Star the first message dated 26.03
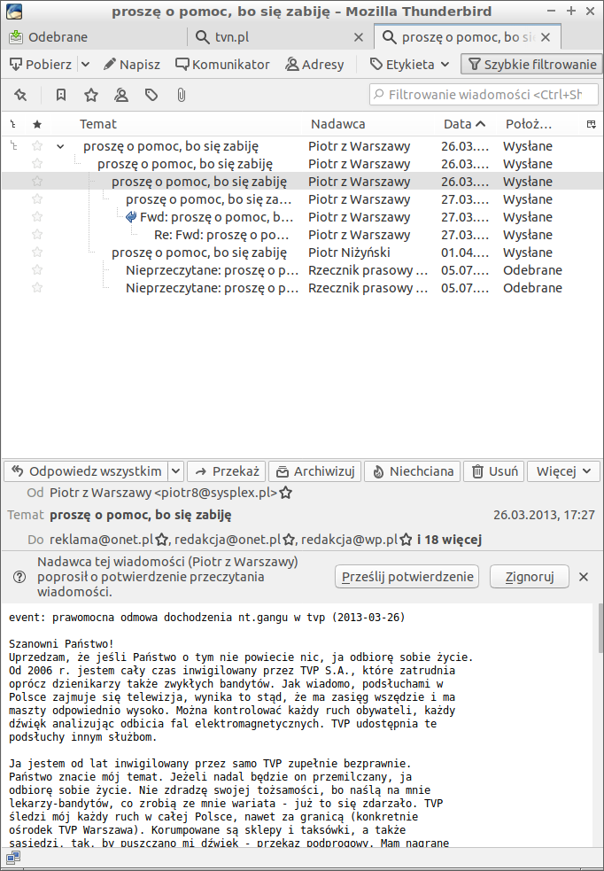This screenshot has width=604, height=871. click(37, 146)
